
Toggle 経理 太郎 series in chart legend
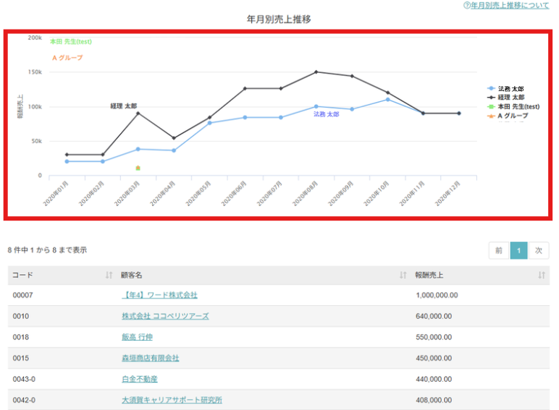pyautogui.click(x=510, y=97)
